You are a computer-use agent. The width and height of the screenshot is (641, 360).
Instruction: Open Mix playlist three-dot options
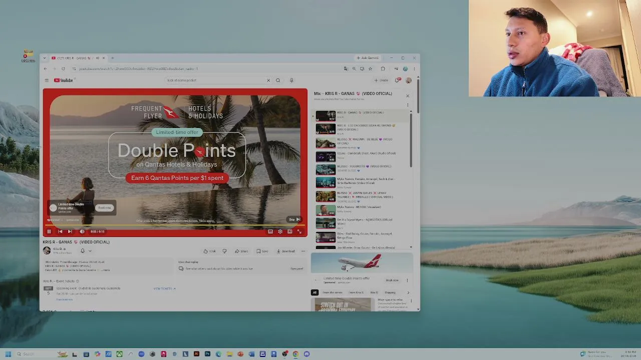tap(408, 105)
